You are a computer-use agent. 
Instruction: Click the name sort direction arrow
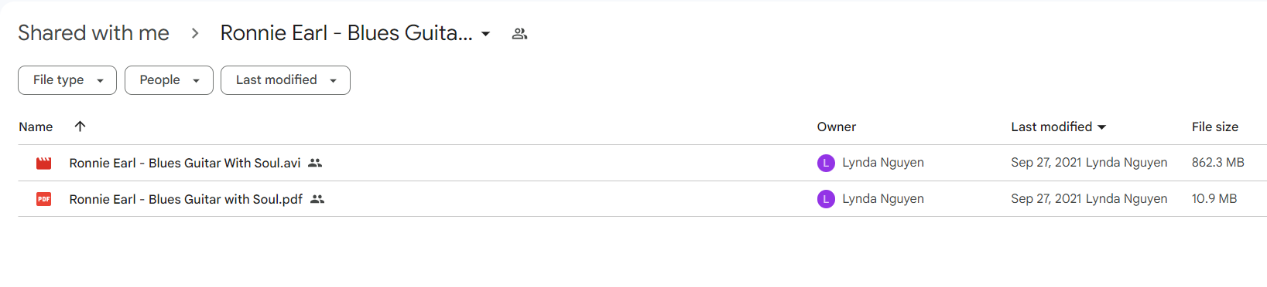click(x=80, y=127)
